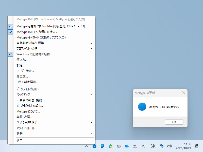Toggle Meltype IME (入力欄に直接入力) checkmark
Viewport: 203px width, 152px height.
click(11, 32)
